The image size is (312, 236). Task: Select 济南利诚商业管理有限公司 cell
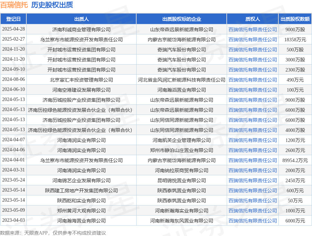81,29
